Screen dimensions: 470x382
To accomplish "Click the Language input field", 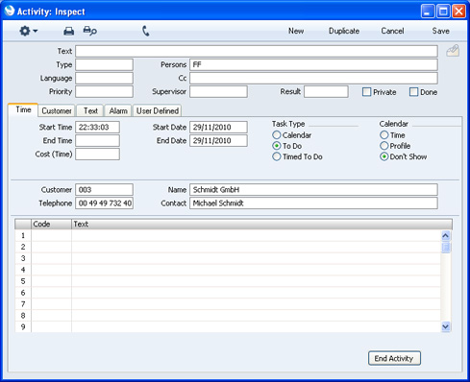I will (x=104, y=78).
